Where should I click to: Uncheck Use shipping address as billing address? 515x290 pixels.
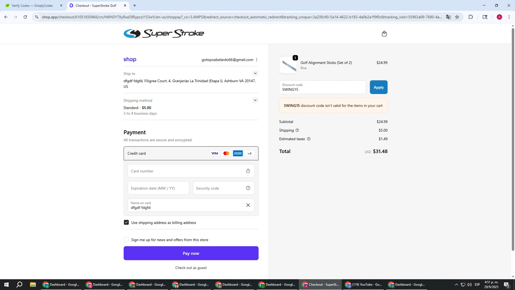click(126, 222)
